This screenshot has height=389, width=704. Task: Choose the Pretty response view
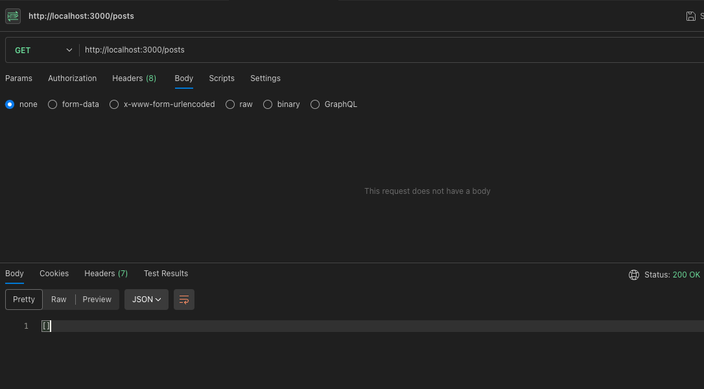coord(24,300)
